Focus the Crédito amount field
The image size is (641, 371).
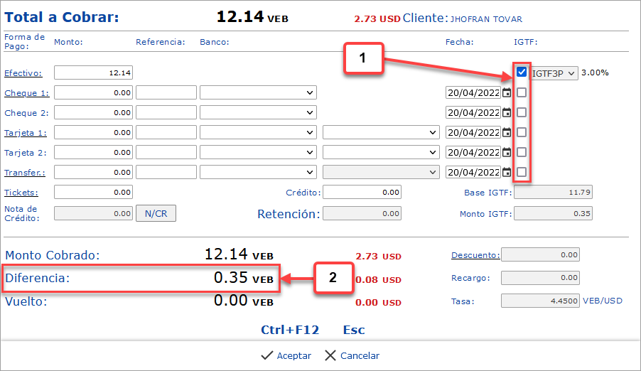click(x=362, y=192)
